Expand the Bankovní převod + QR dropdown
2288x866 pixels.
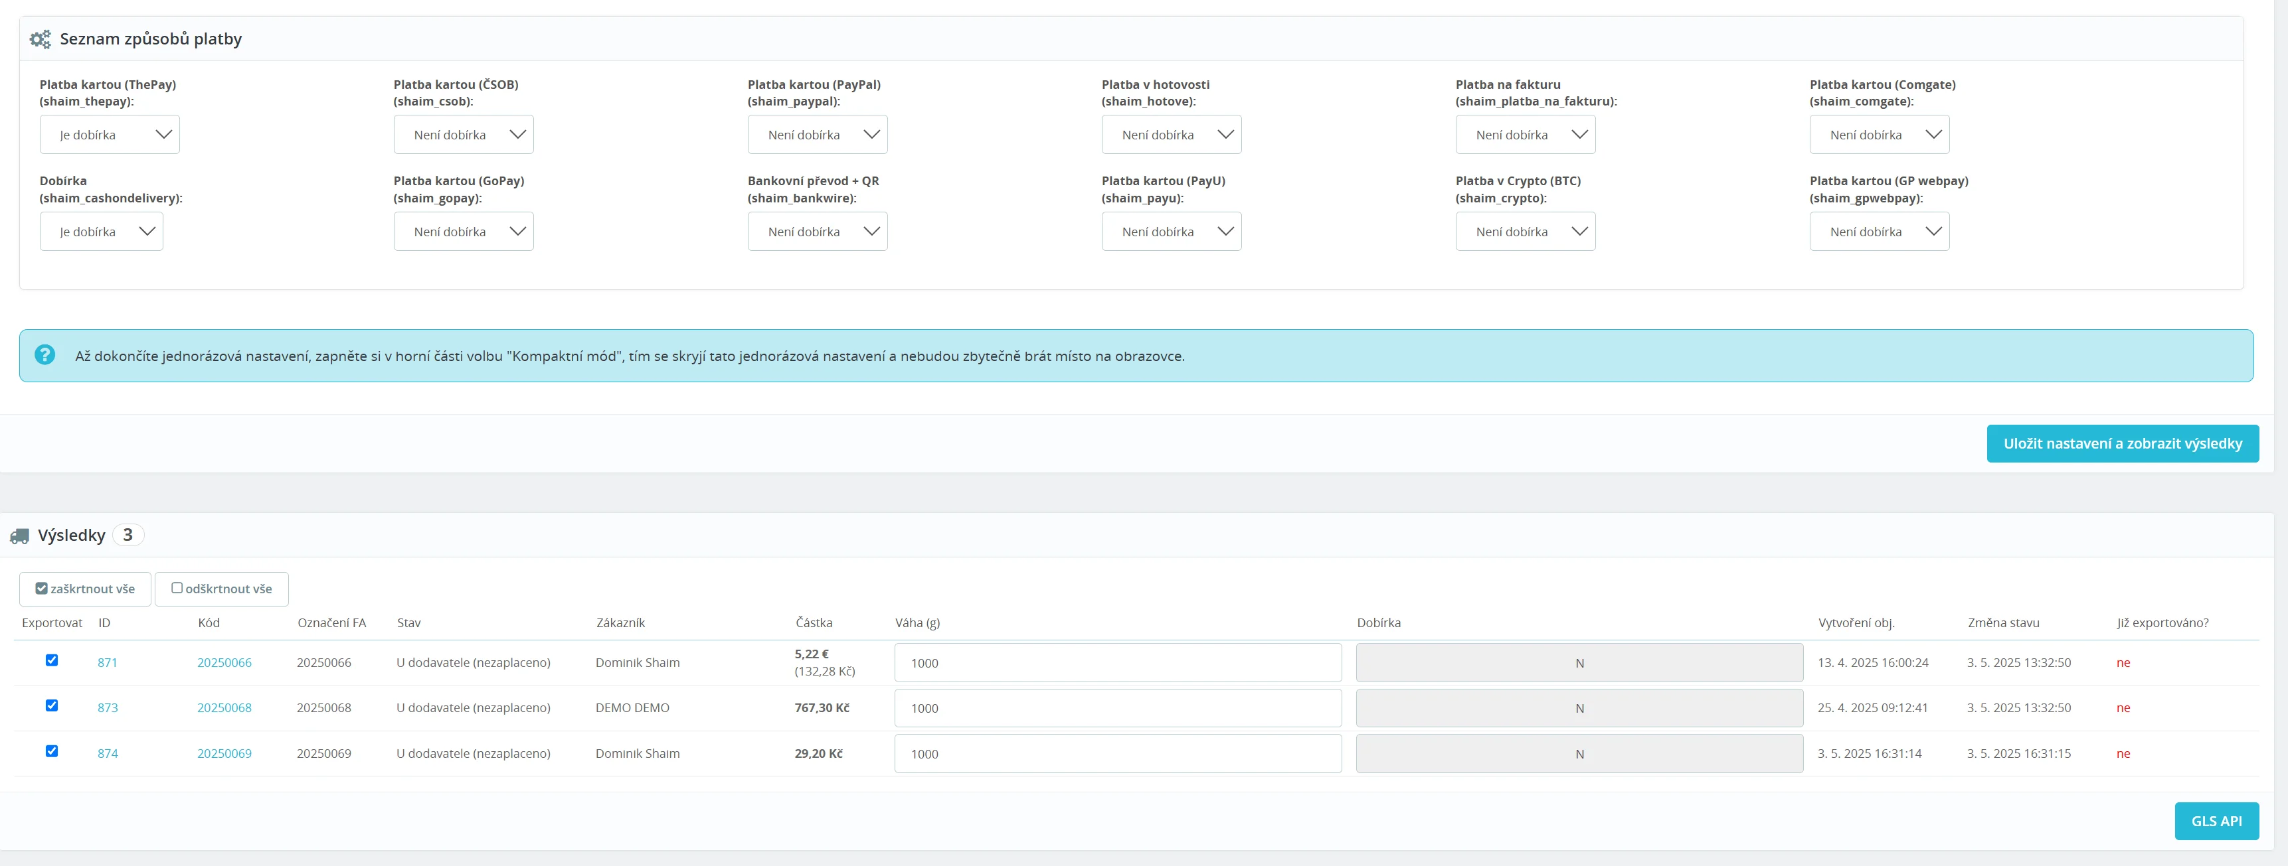click(x=817, y=232)
